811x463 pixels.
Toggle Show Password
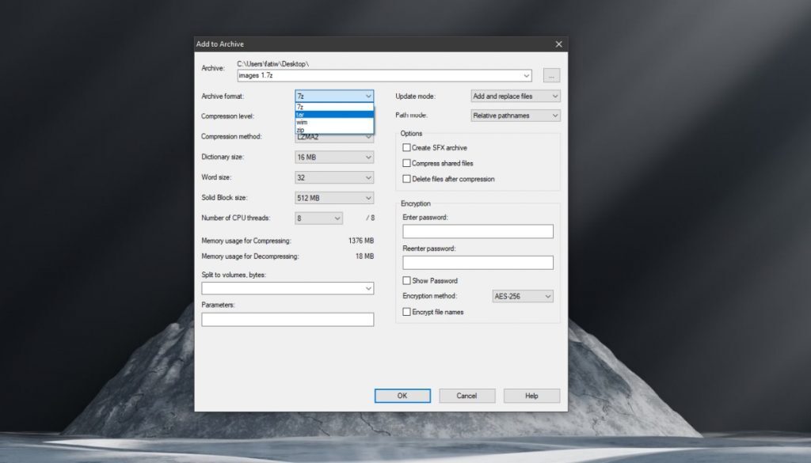(x=406, y=280)
